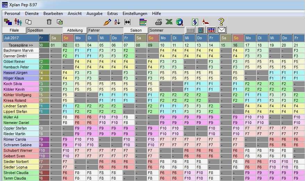Select employee Römer Carola

(20, 139)
